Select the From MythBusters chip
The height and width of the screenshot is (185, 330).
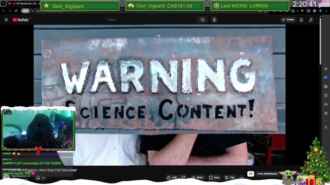point(267,174)
